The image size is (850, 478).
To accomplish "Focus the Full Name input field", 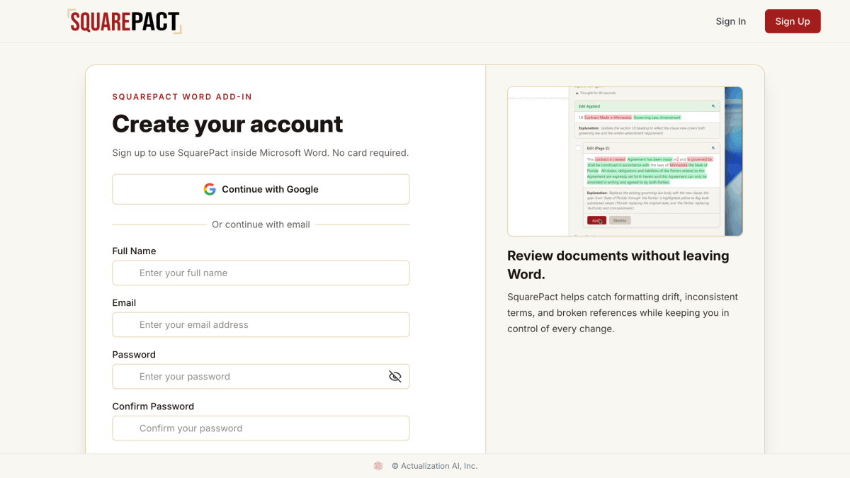I will 261,273.
